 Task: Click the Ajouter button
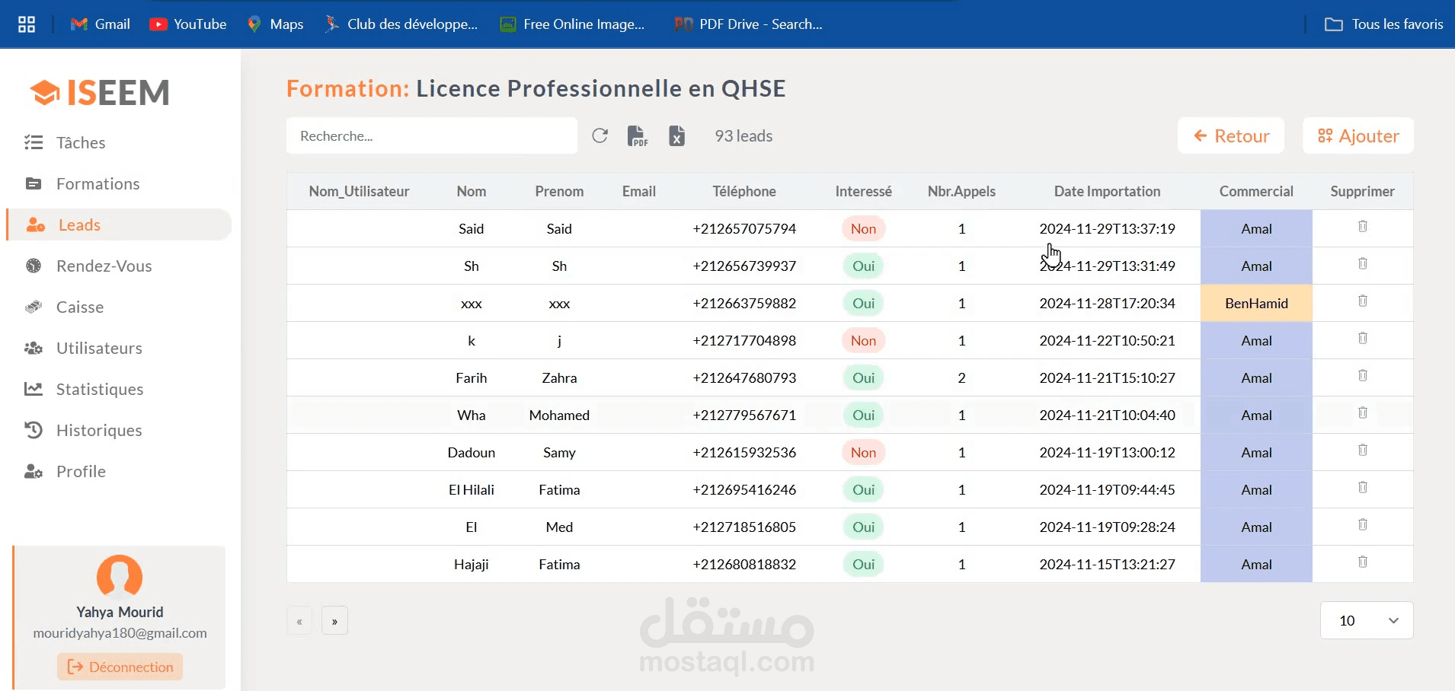pos(1358,135)
